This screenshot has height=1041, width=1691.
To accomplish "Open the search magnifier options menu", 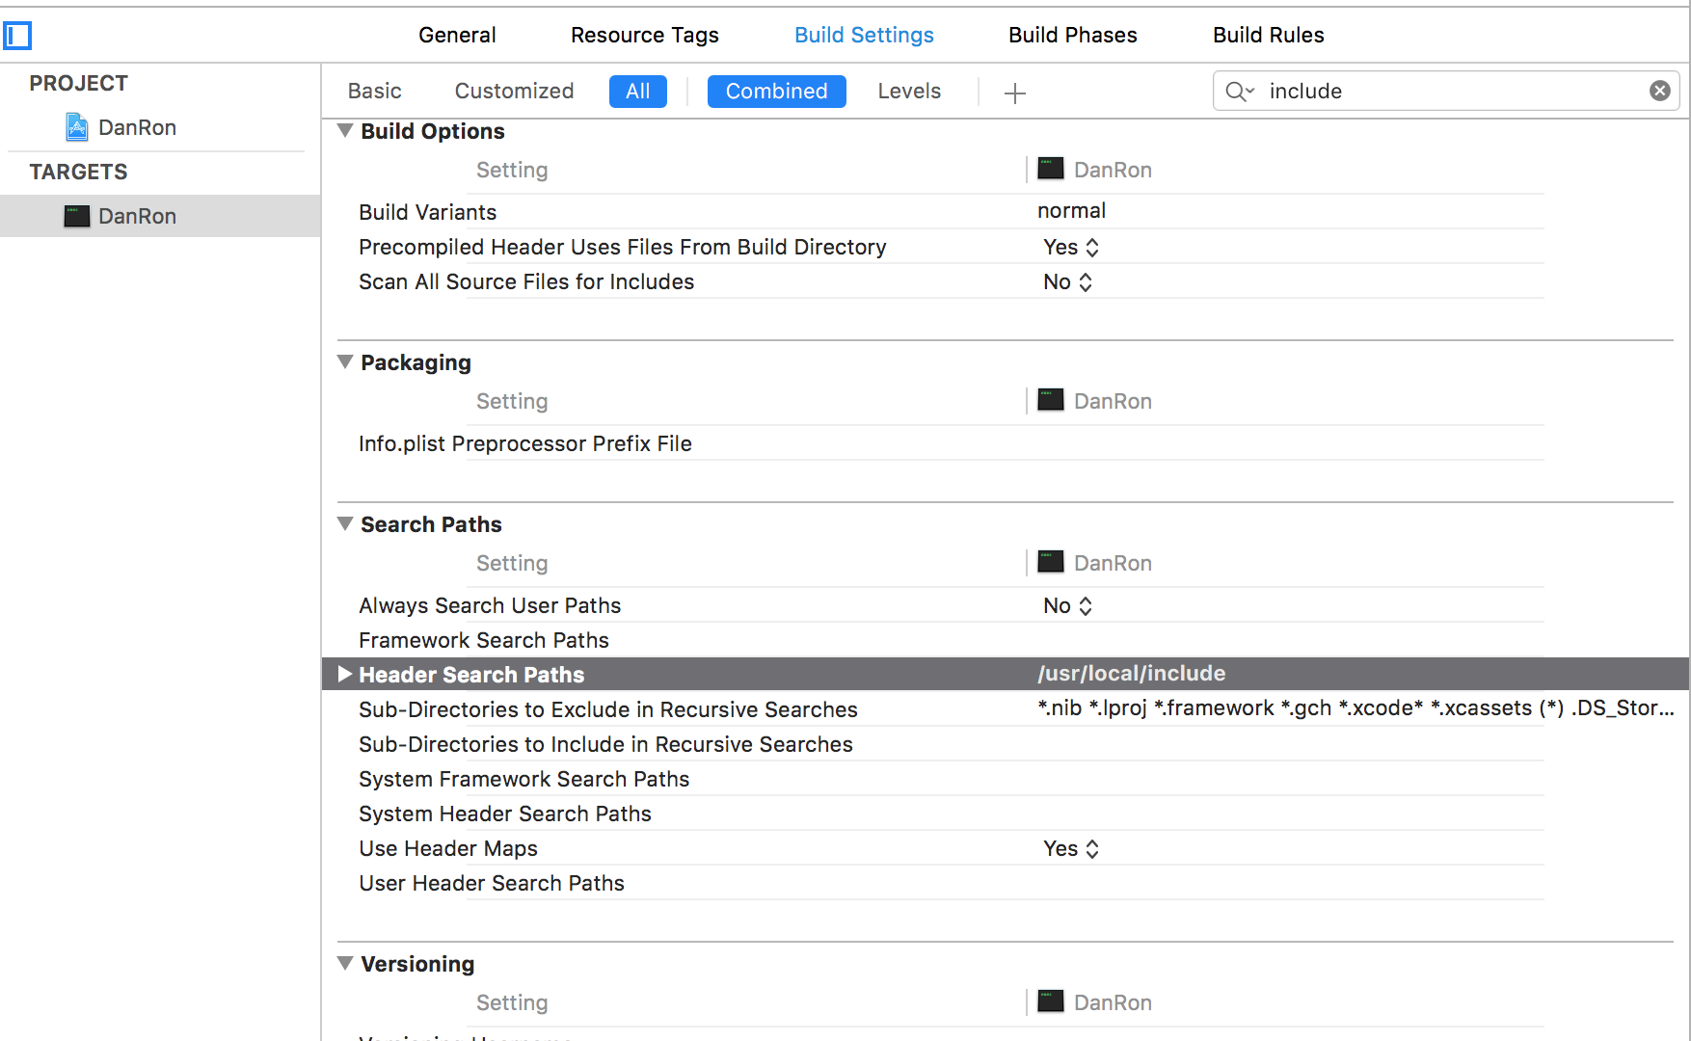I will [1240, 92].
